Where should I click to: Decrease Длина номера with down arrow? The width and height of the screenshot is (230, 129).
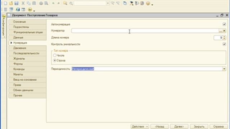pos(224,39)
